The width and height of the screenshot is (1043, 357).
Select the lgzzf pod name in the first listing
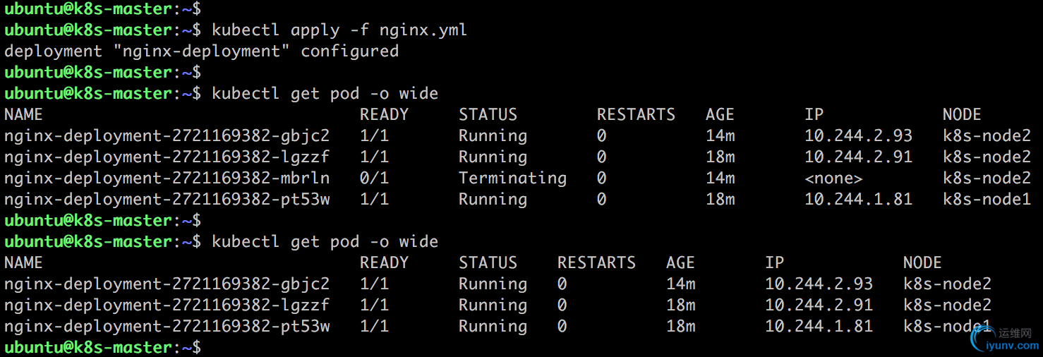167,157
